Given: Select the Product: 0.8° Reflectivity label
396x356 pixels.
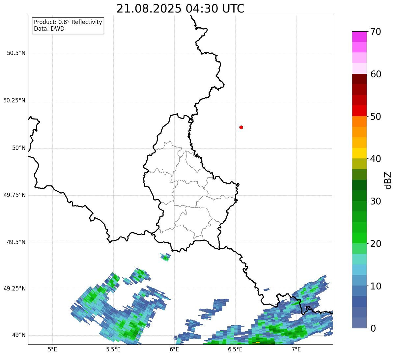Looking at the screenshot, I should [68, 22].
